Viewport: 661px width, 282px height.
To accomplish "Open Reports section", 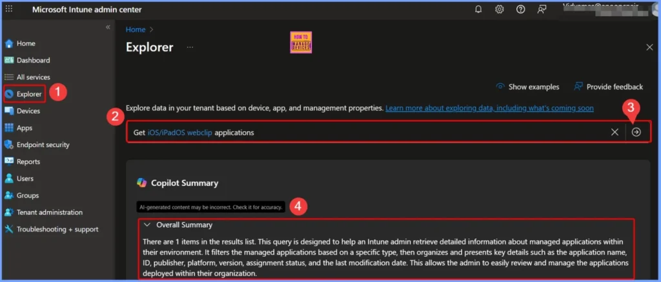I will 28,161.
